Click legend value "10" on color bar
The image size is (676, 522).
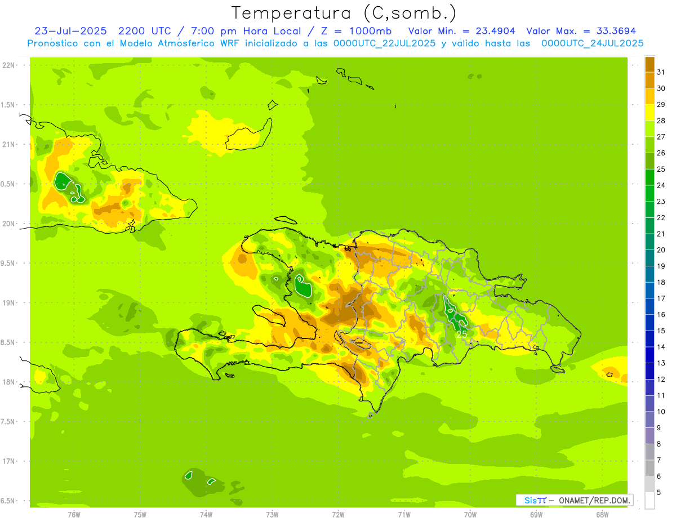[x=661, y=412]
